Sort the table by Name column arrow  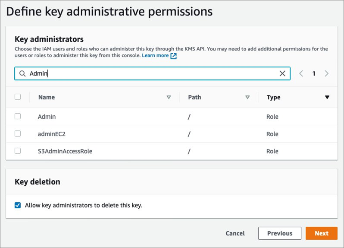tap(169, 97)
